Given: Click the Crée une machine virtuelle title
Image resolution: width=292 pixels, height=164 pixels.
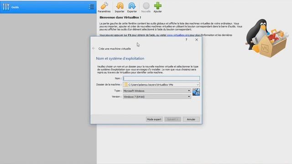Looking at the screenshot, I should click(115, 49).
